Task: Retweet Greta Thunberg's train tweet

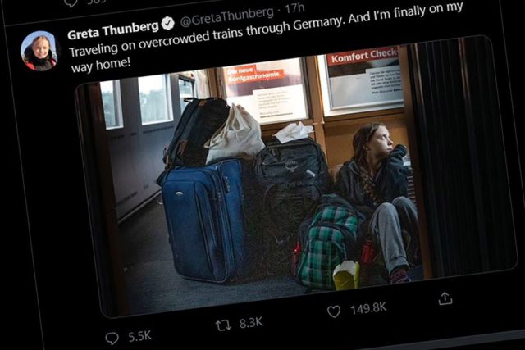Action: pos(223,325)
